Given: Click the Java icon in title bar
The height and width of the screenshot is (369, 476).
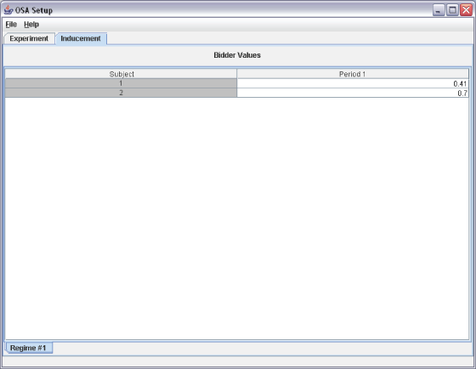Looking at the screenshot, I should (x=8, y=10).
